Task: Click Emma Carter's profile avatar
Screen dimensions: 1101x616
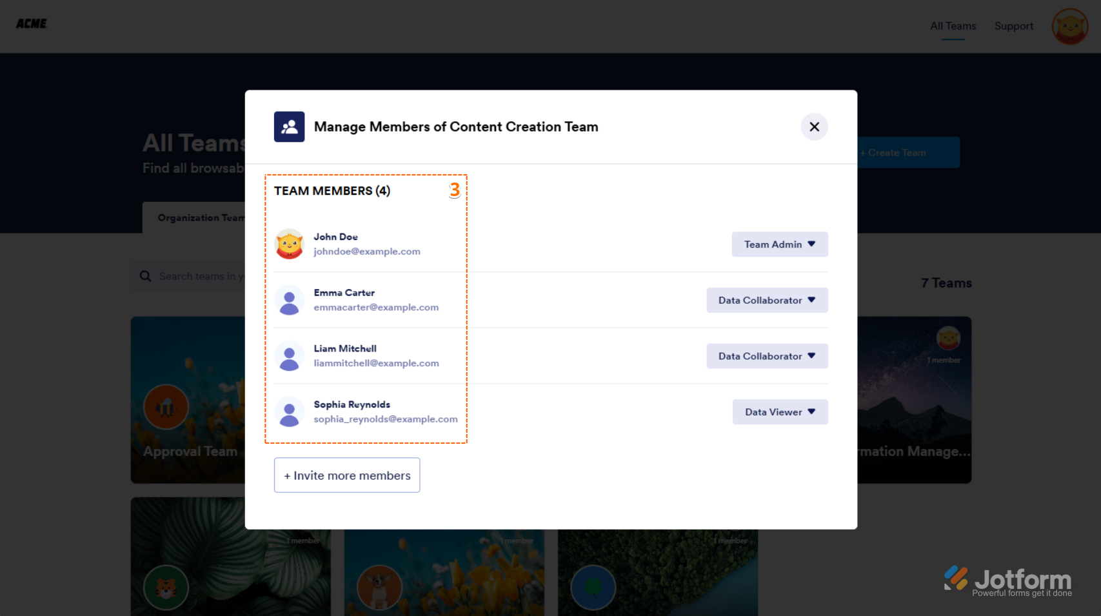Action: 289,301
